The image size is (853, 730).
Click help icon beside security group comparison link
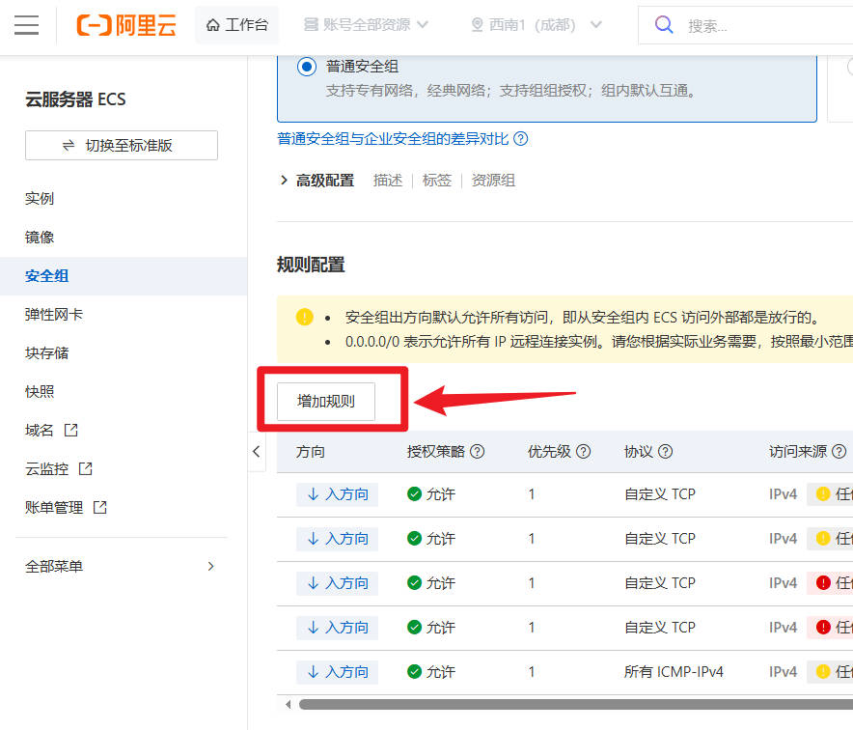point(521,139)
